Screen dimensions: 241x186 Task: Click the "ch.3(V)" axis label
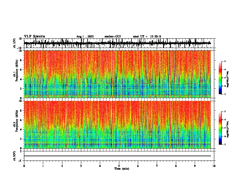coord(15,156)
